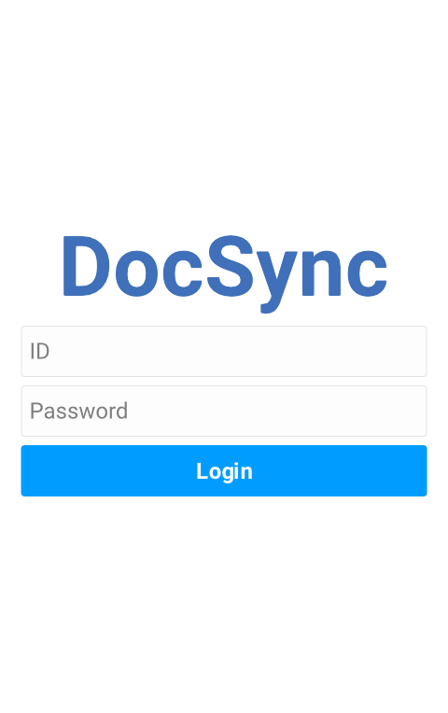Place cursor in the Password box
The width and height of the screenshot is (448, 713).
point(224,411)
